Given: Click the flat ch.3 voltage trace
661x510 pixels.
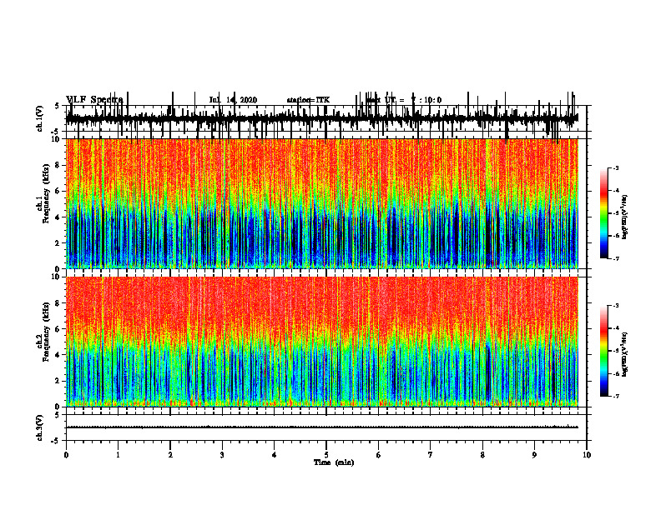Looking at the screenshot, I should 322,427.
